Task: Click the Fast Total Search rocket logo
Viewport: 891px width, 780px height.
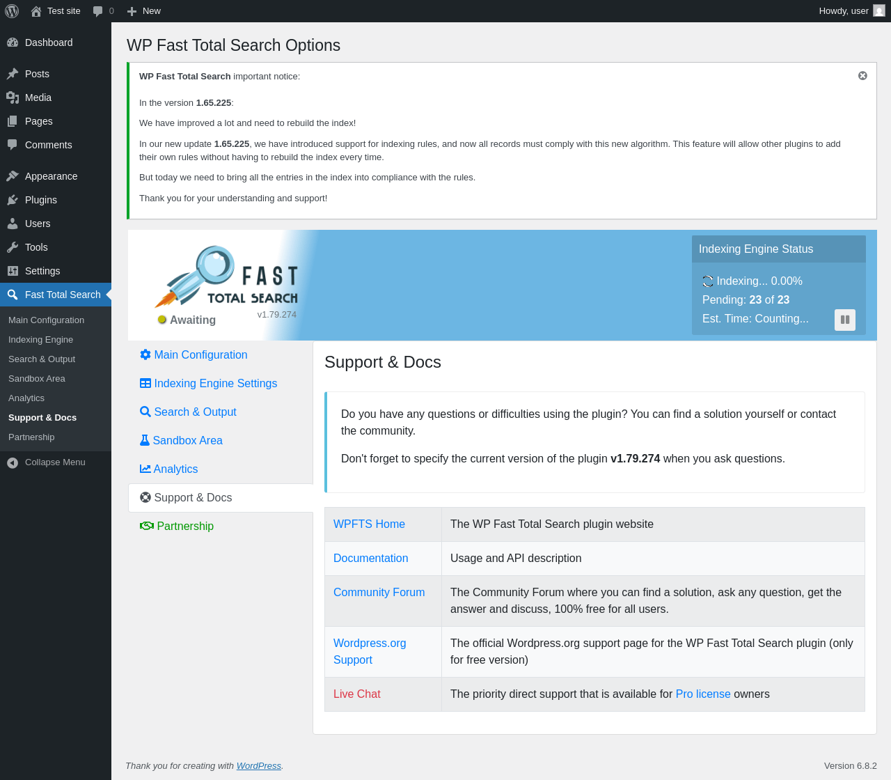Action: pyautogui.click(x=226, y=276)
